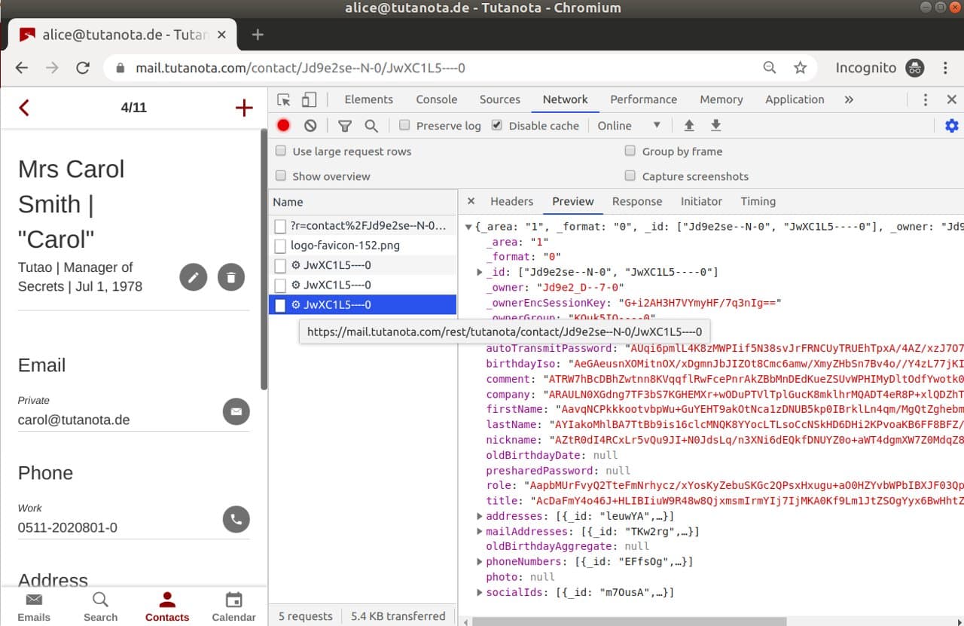964x626 pixels.
Task: Switch to the Console tab
Action: pos(436,99)
